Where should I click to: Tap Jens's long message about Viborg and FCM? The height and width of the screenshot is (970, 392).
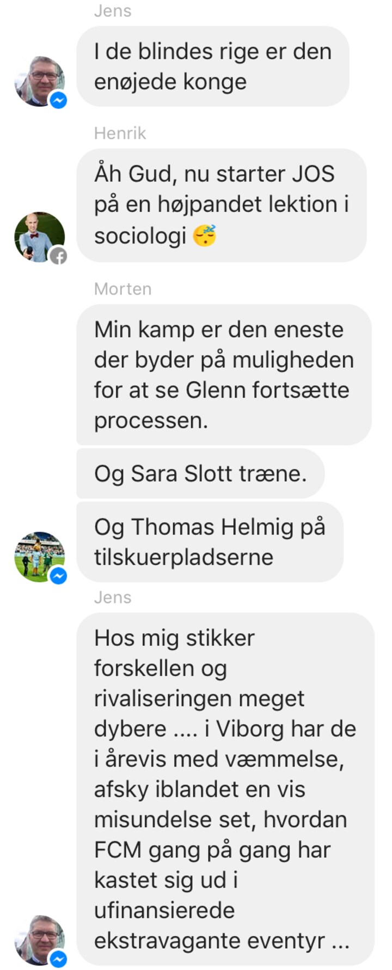point(225,789)
